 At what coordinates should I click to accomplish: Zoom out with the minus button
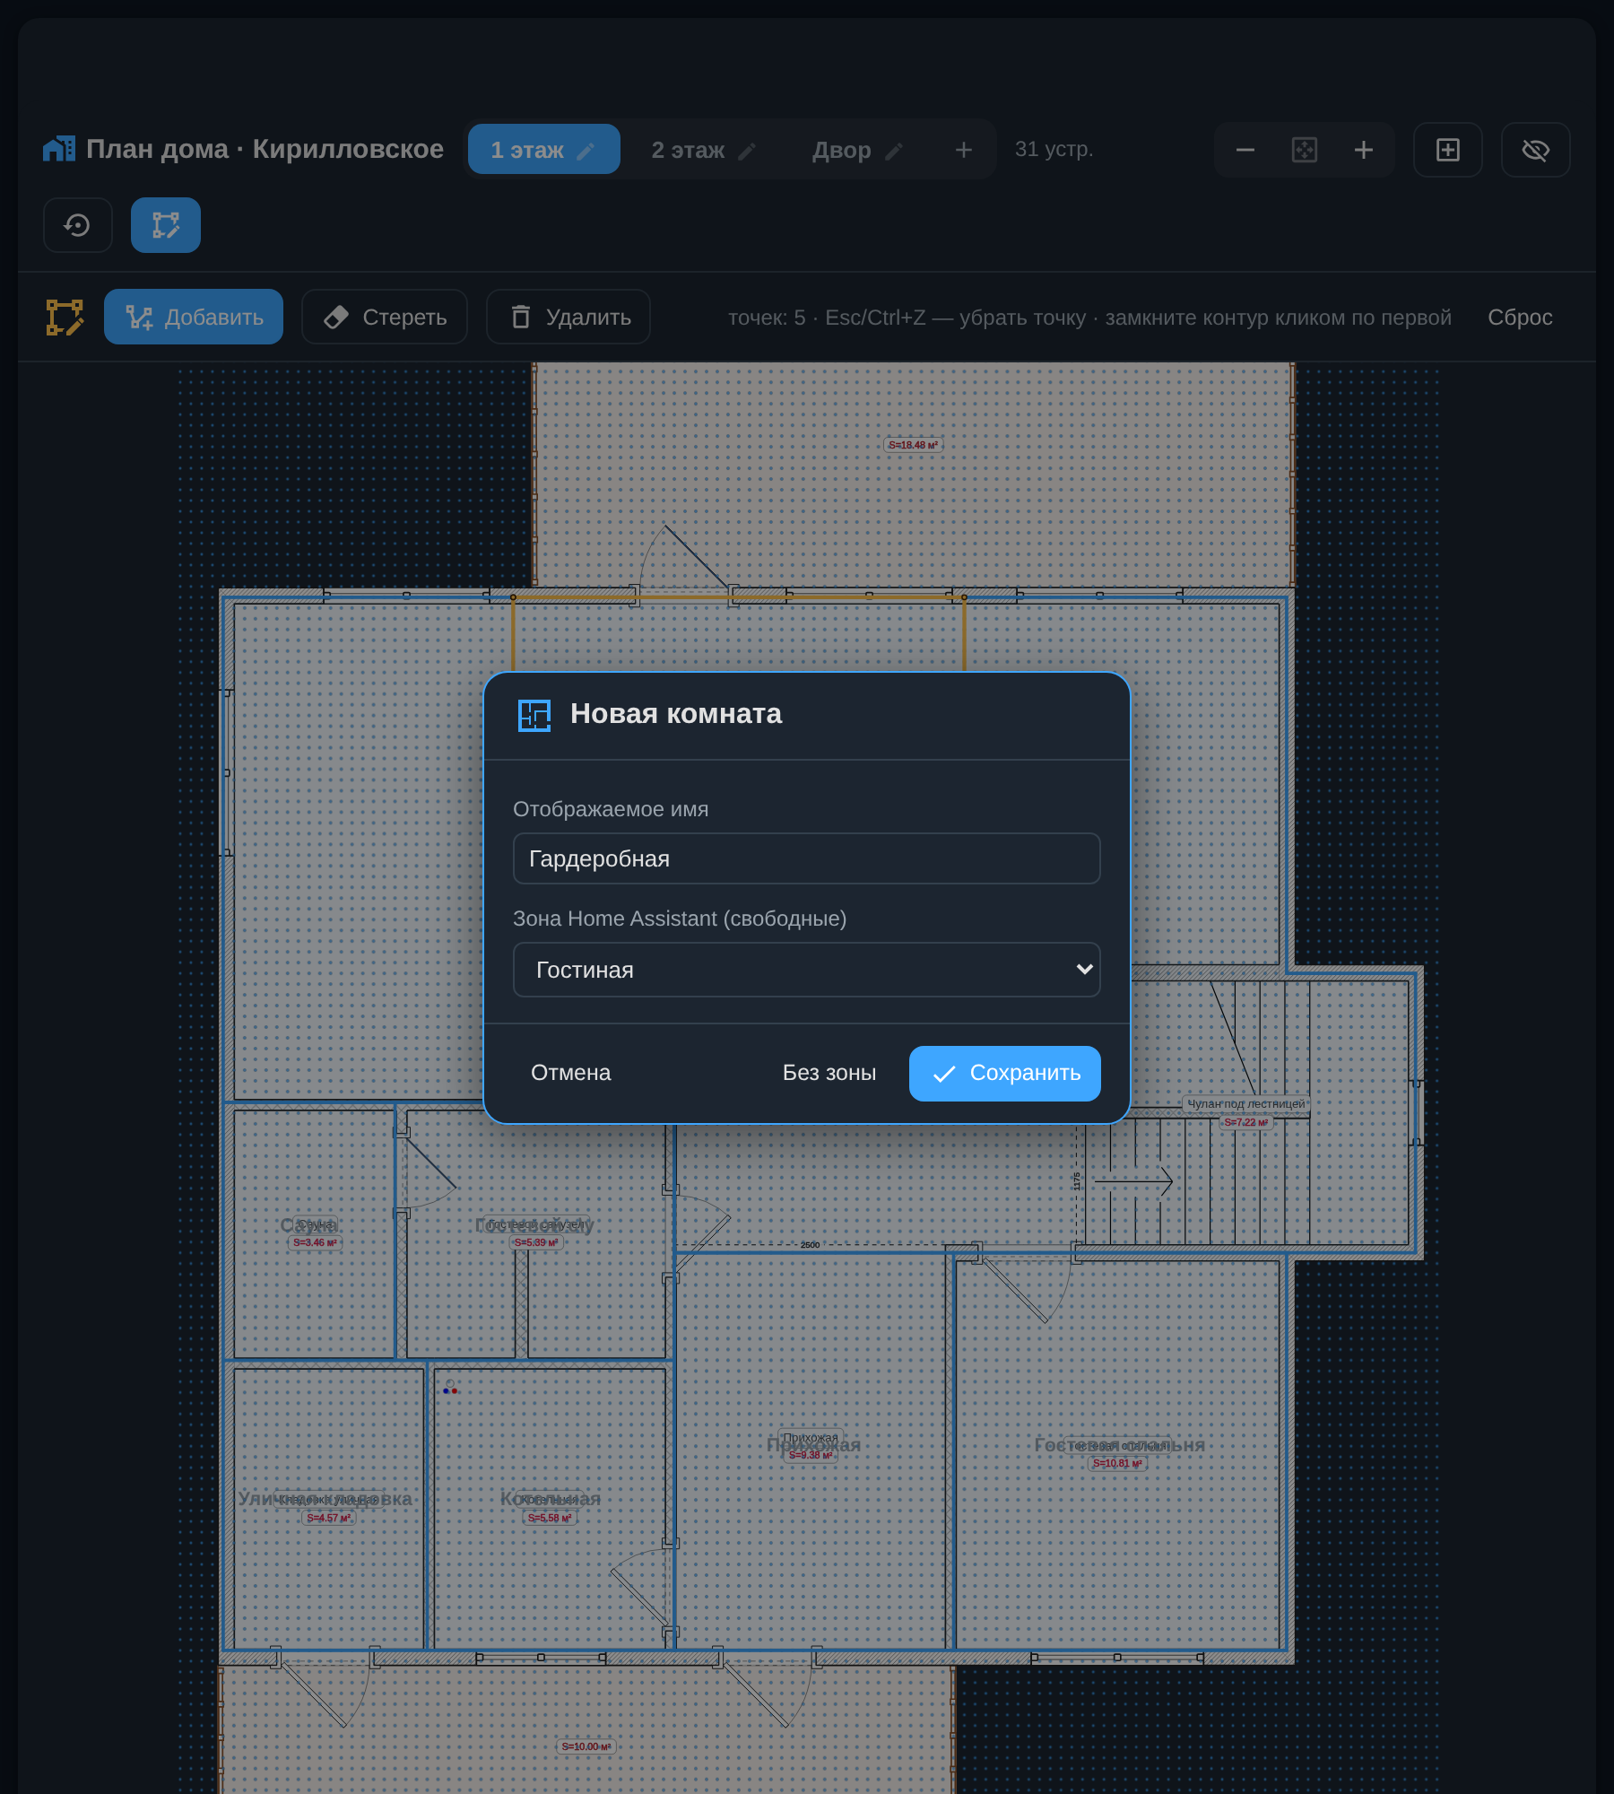1245,150
